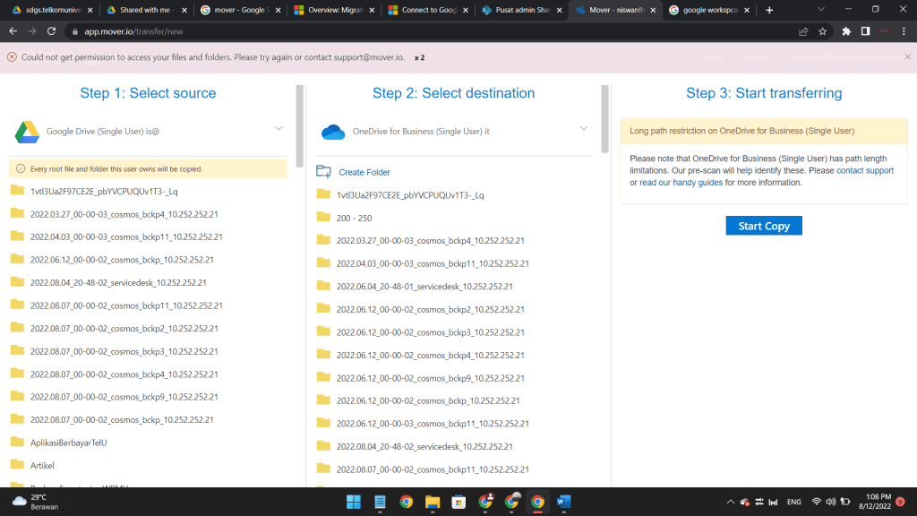Click the destination panel scrollbar

coord(604,119)
